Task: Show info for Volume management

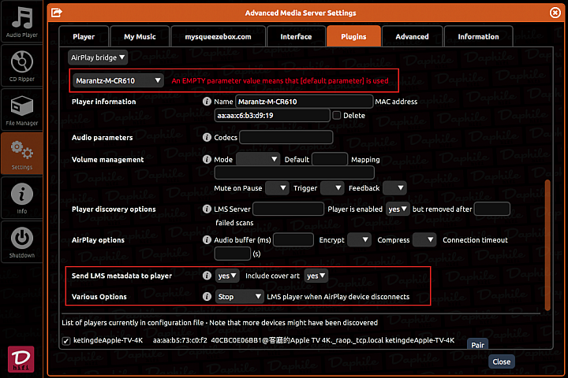Action: coord(207,160)
